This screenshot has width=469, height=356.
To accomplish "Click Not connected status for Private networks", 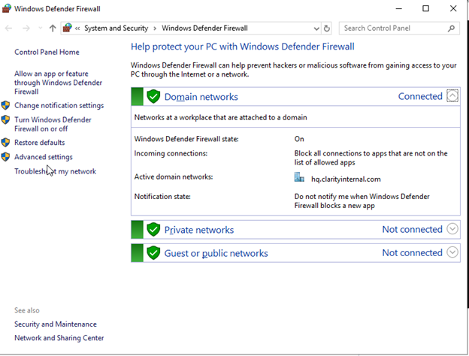I will [x=413, y=230].
